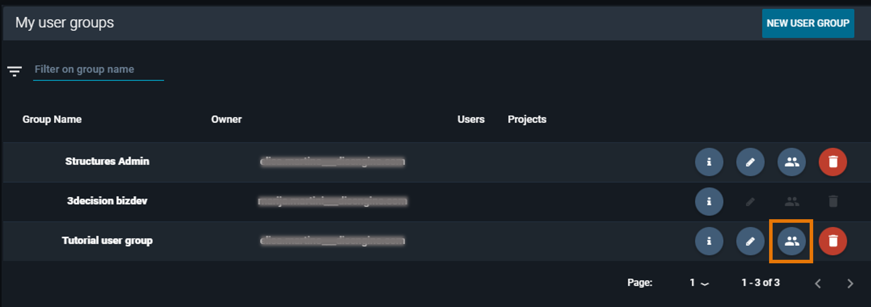Go to the next page with the right chevron

850,283
